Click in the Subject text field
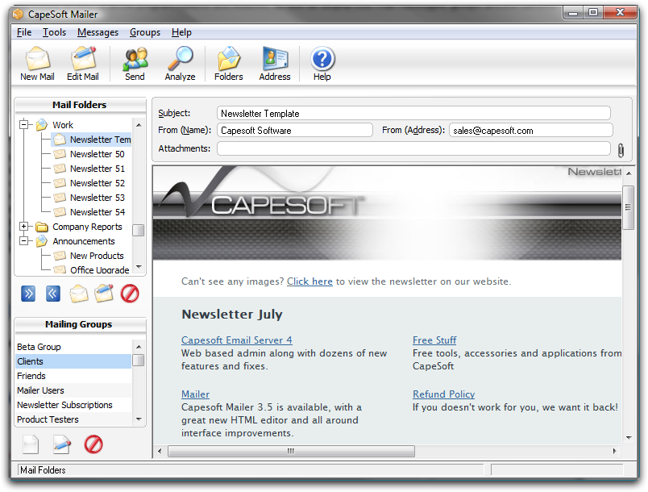 [413, 114]
